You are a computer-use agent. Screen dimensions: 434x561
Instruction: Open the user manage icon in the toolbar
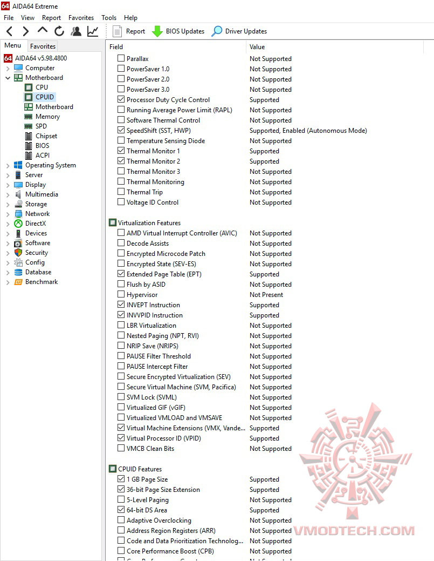click(x=75, y=31)
